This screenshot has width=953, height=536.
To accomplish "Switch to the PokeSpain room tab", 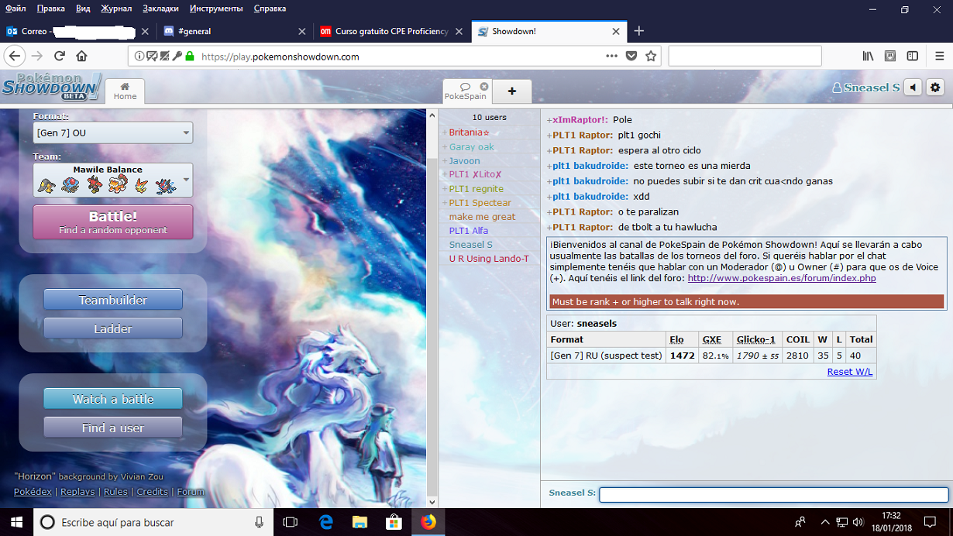I will pyautogui.click(x=466, y=91).
